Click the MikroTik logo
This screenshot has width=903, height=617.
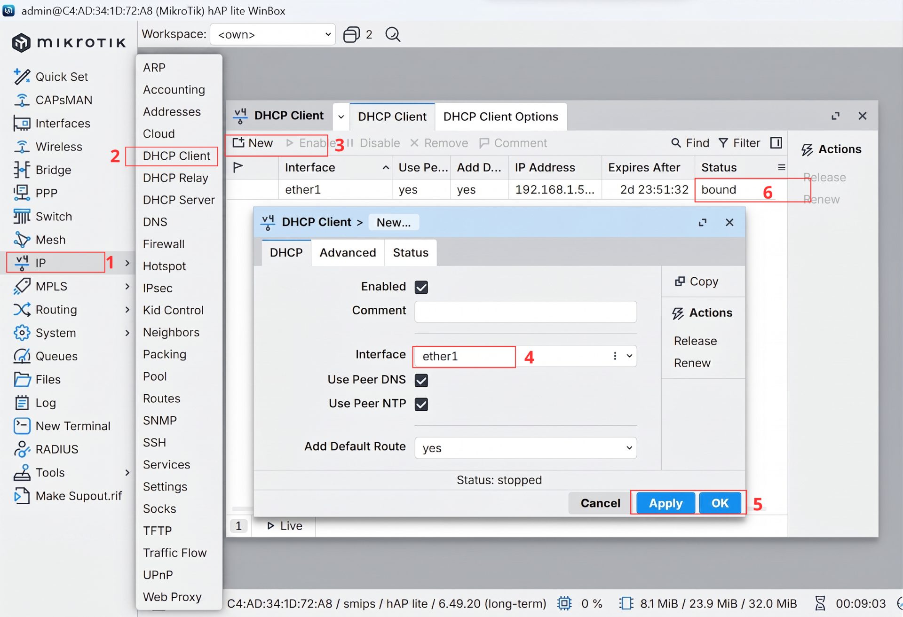coord(69,43)
